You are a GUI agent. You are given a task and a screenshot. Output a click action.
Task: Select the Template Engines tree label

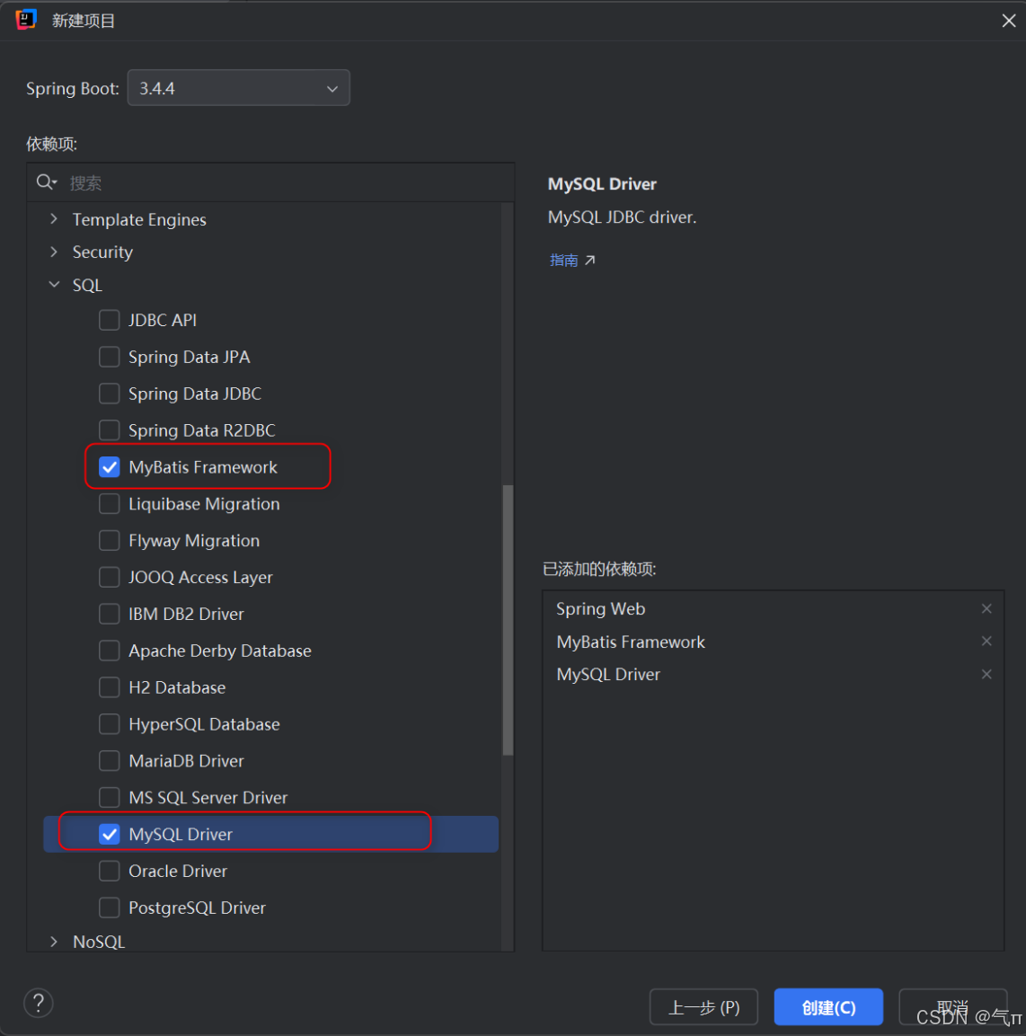tap(139, 219)
